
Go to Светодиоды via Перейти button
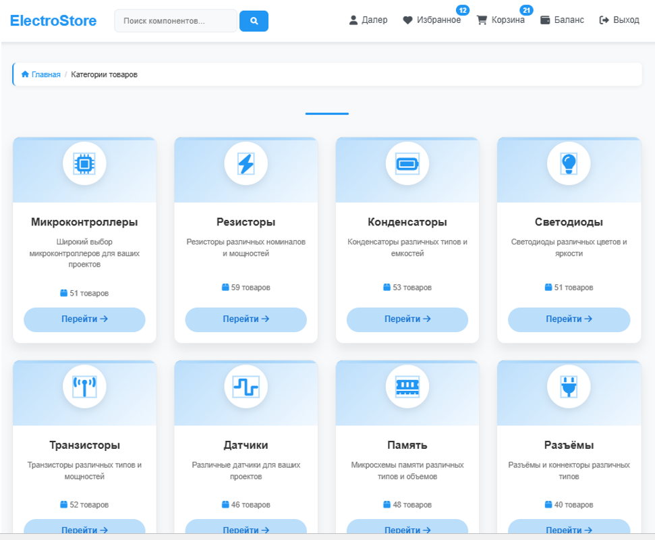coord(569,319)
